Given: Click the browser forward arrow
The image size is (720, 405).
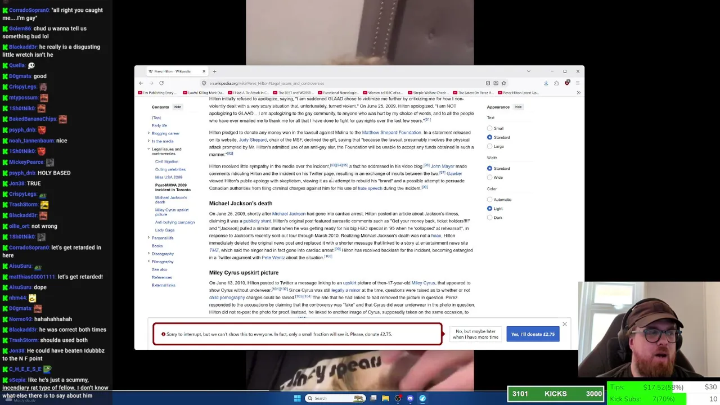Looking at the screenshot, I should tap(151, 83).
